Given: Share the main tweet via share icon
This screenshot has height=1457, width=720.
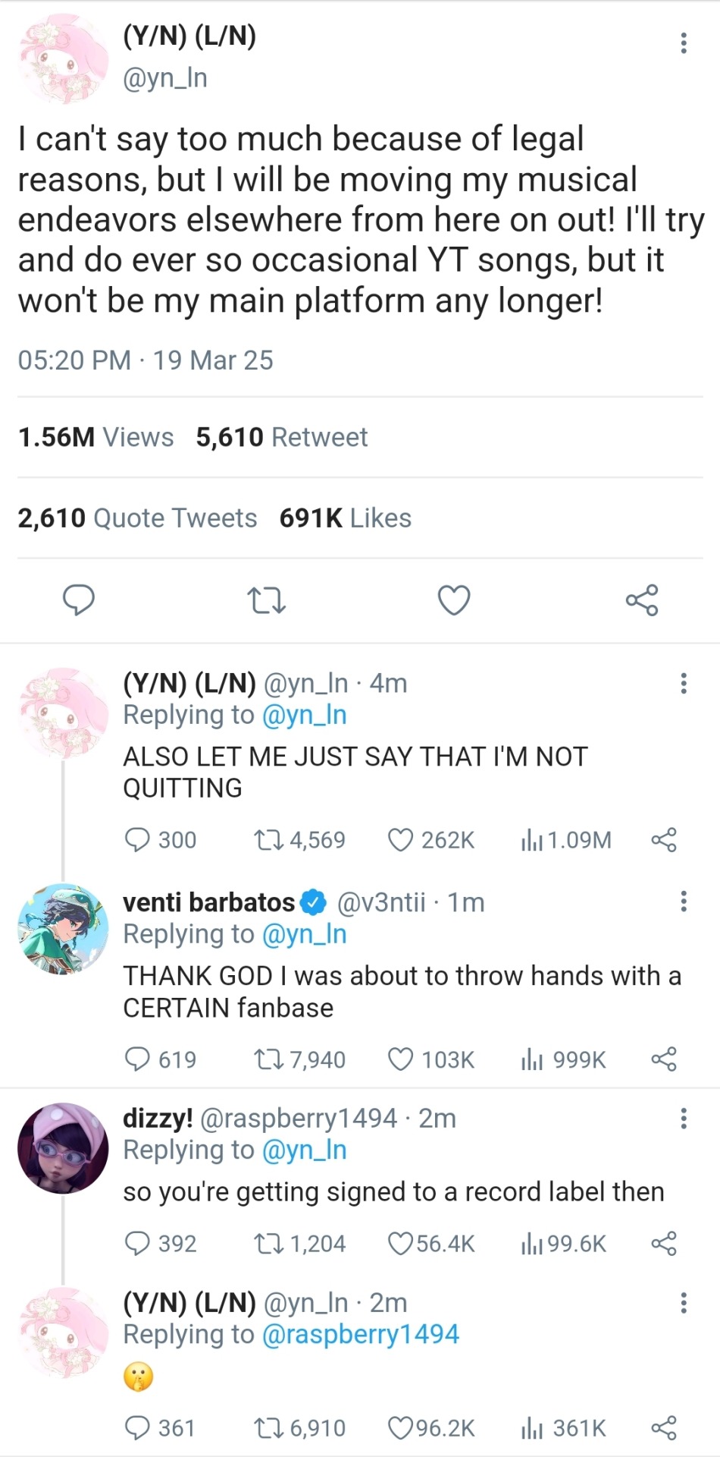Looking at the screenshot, I should tap(642, 600).
